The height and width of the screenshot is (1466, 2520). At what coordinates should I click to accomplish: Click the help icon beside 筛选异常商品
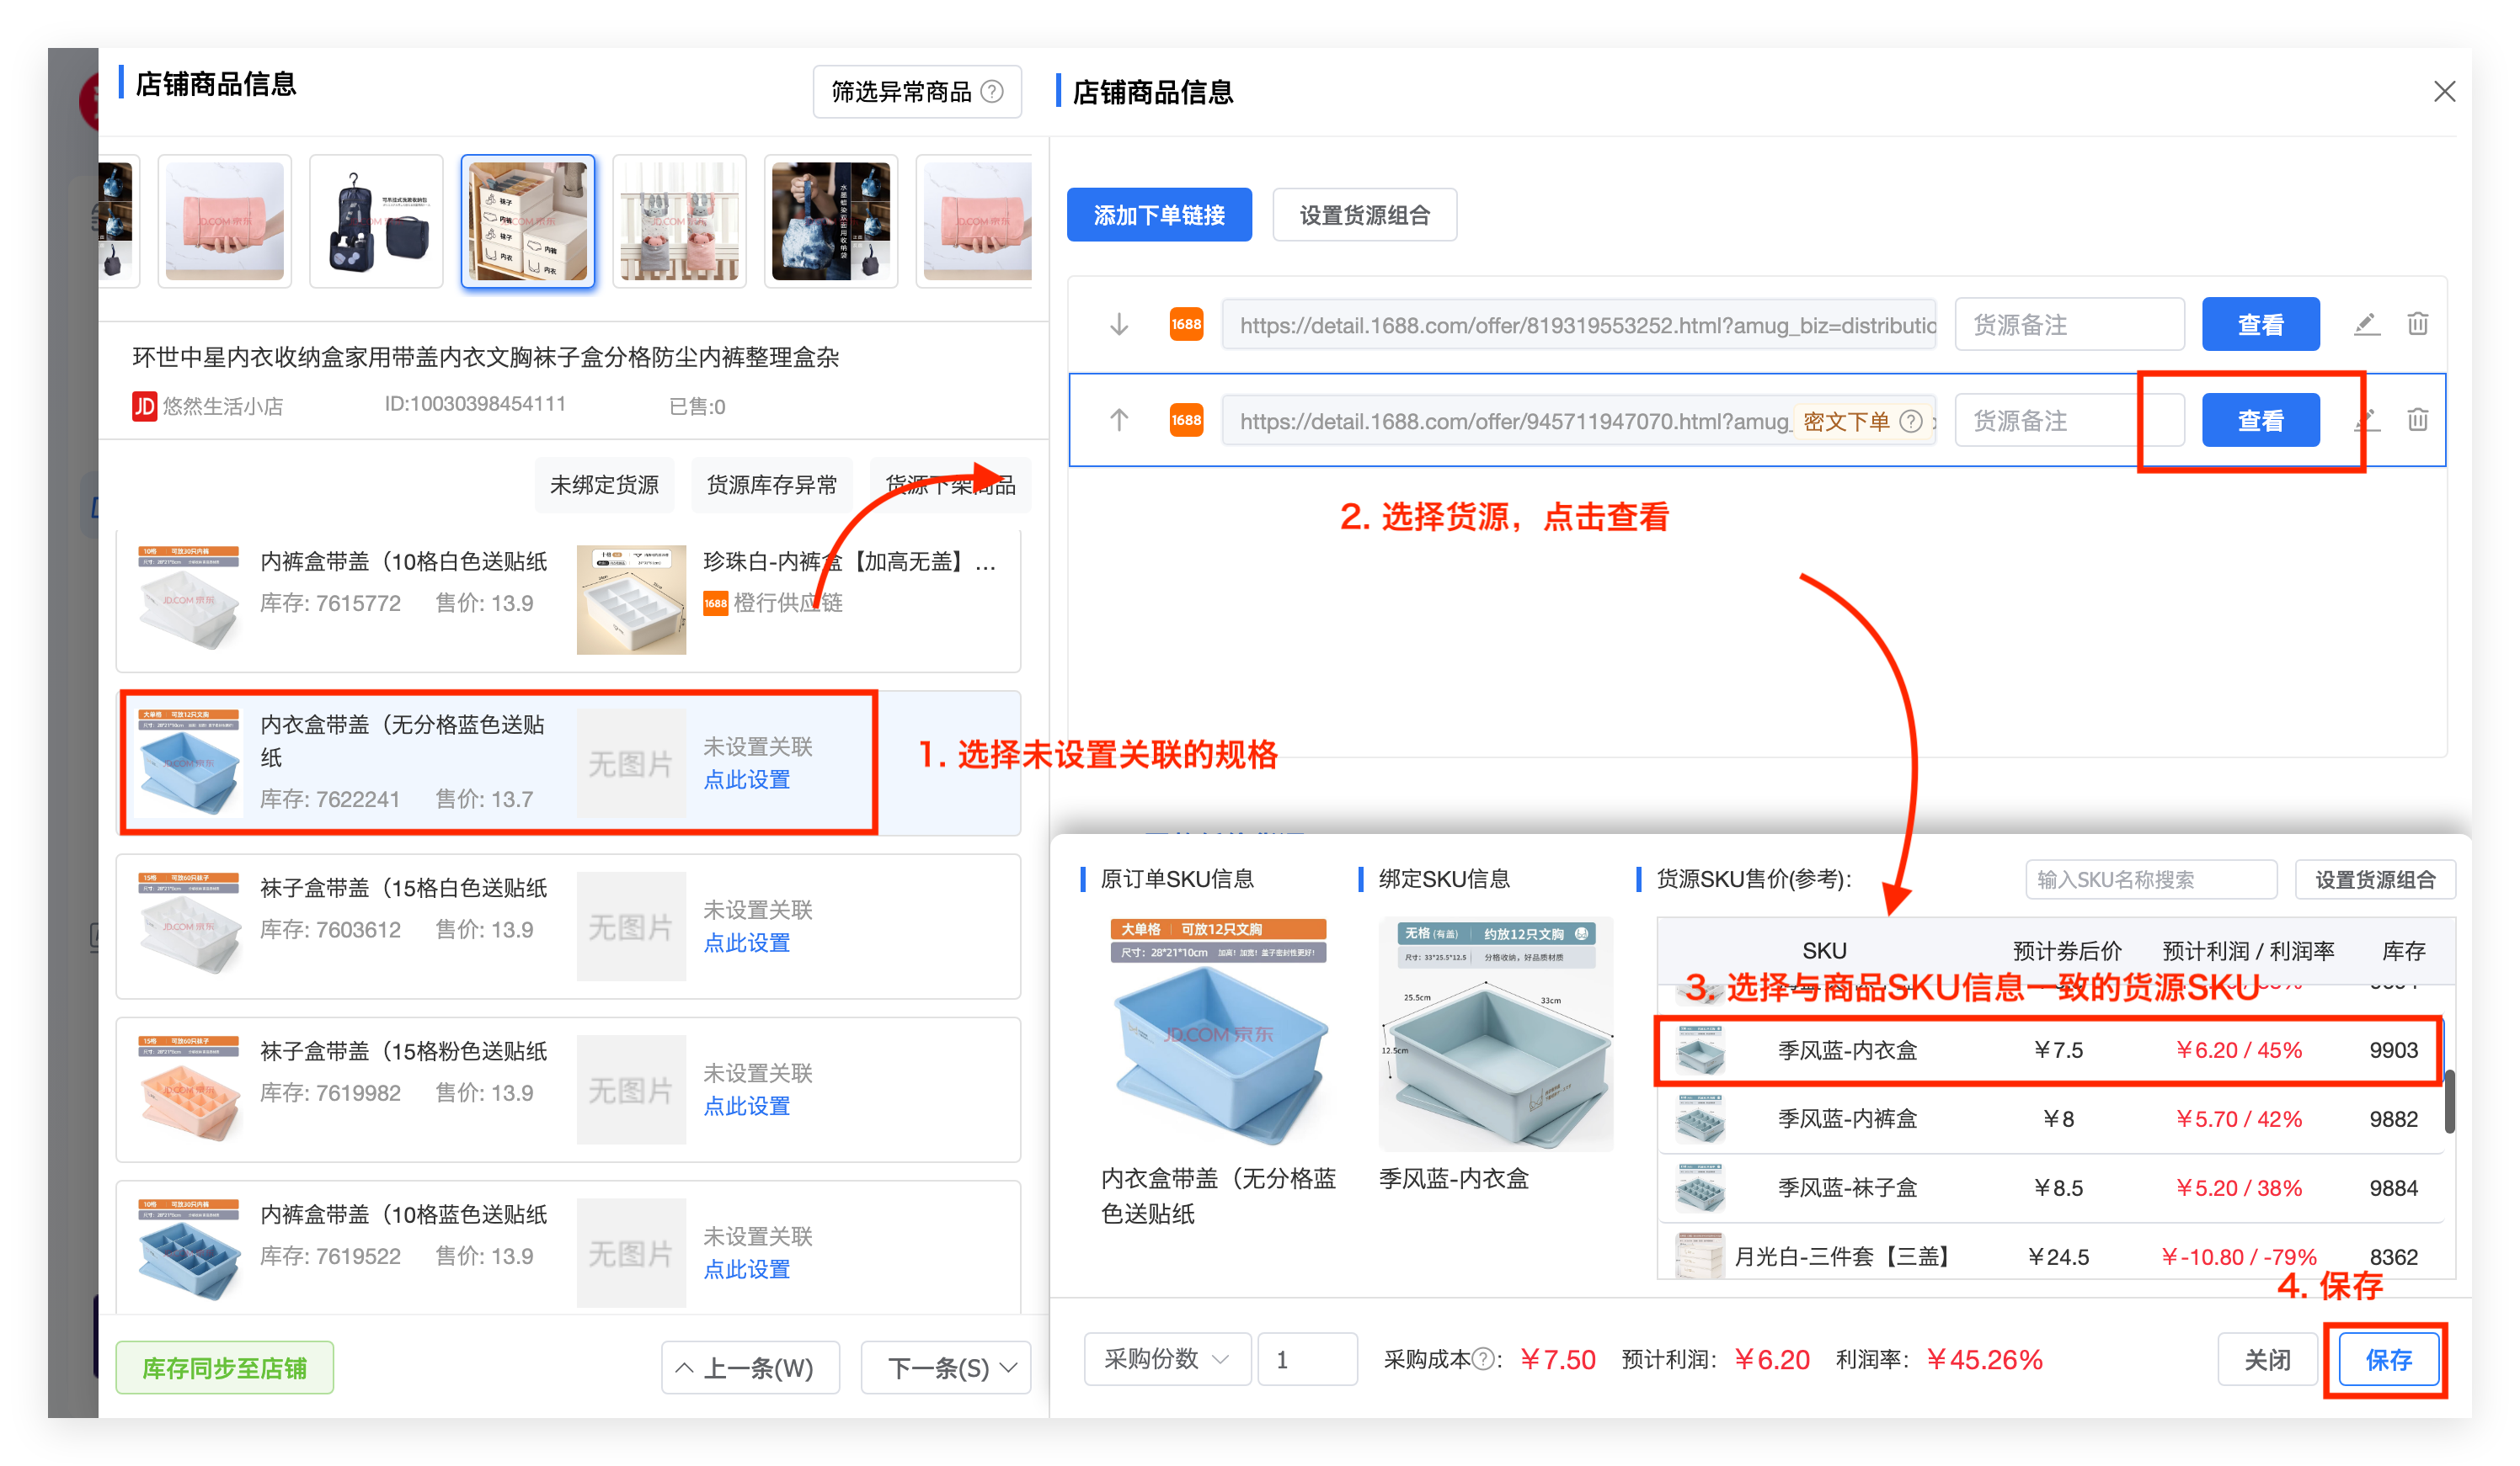coord(992,92)
